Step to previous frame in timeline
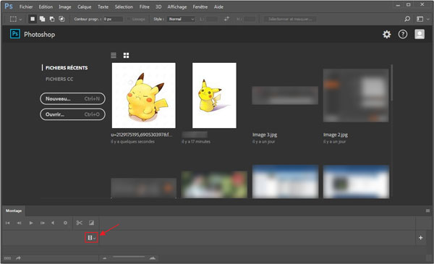Screen dimensions: 434x264 pyautogui.click(x=19, y=223)
